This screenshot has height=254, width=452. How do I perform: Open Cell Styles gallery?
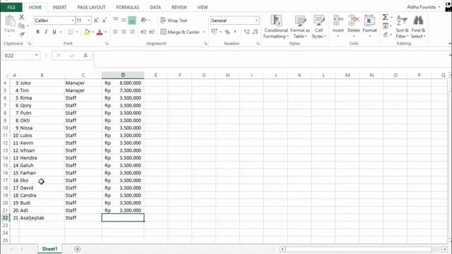[x=319, y=27]
